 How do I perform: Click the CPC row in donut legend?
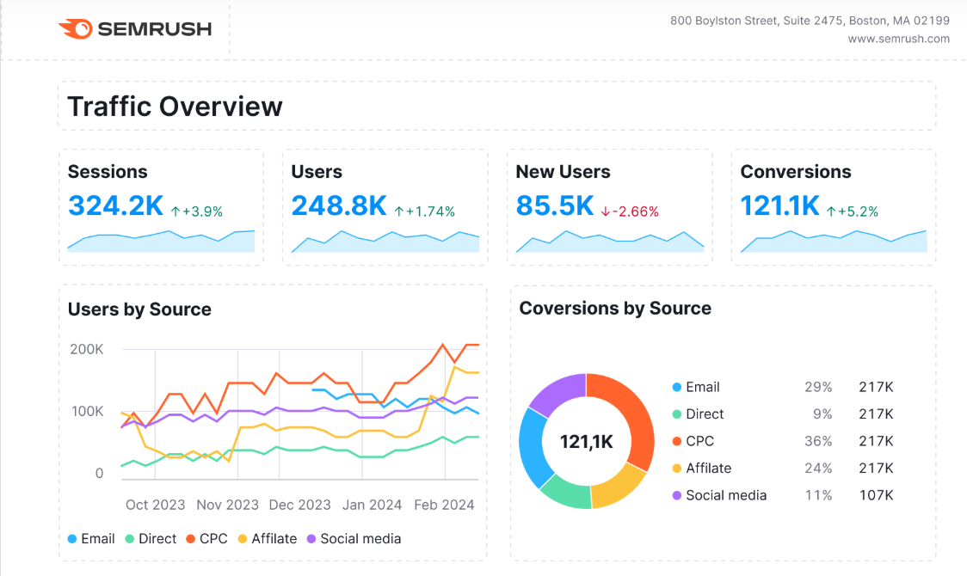point(783,441)
